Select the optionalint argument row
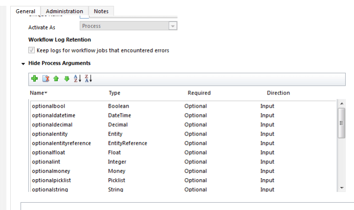Screen dimensions: 354x210 coord(183,162)
